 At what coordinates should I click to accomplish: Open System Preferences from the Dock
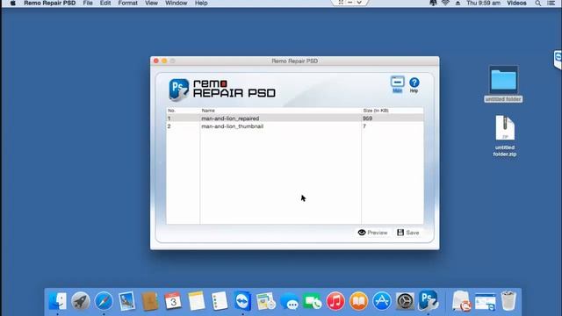405,300
